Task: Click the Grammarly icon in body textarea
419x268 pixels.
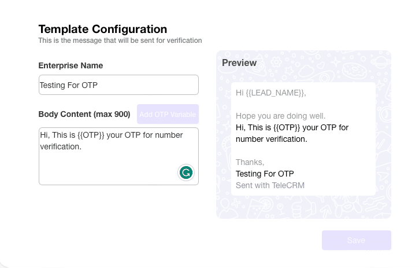Action: 186,172
